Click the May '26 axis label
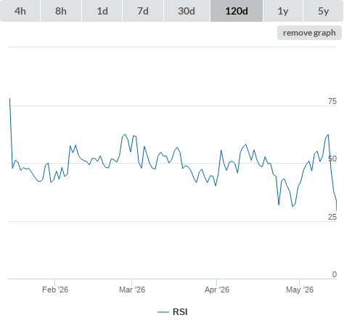 tap(300, 290)
